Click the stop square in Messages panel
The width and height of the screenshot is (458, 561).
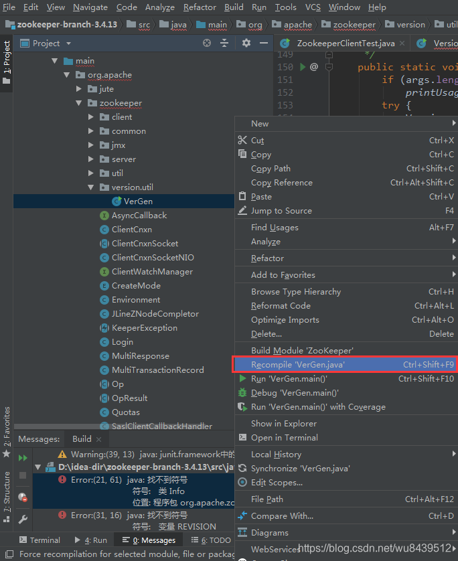click(23, 475)
